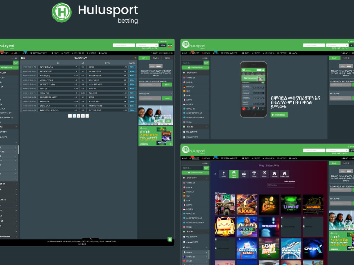This screenshot has height=265, width=354.
Task: Toggle password visibility eye in odds screenshot
Action: click(156, 45)
